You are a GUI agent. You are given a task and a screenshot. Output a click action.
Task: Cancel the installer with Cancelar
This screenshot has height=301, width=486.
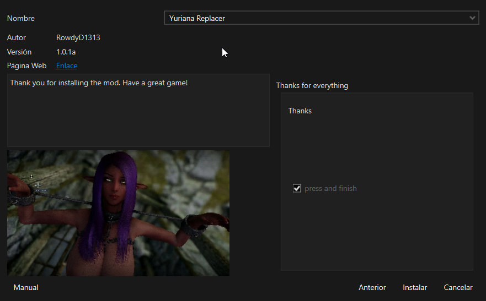458,287
